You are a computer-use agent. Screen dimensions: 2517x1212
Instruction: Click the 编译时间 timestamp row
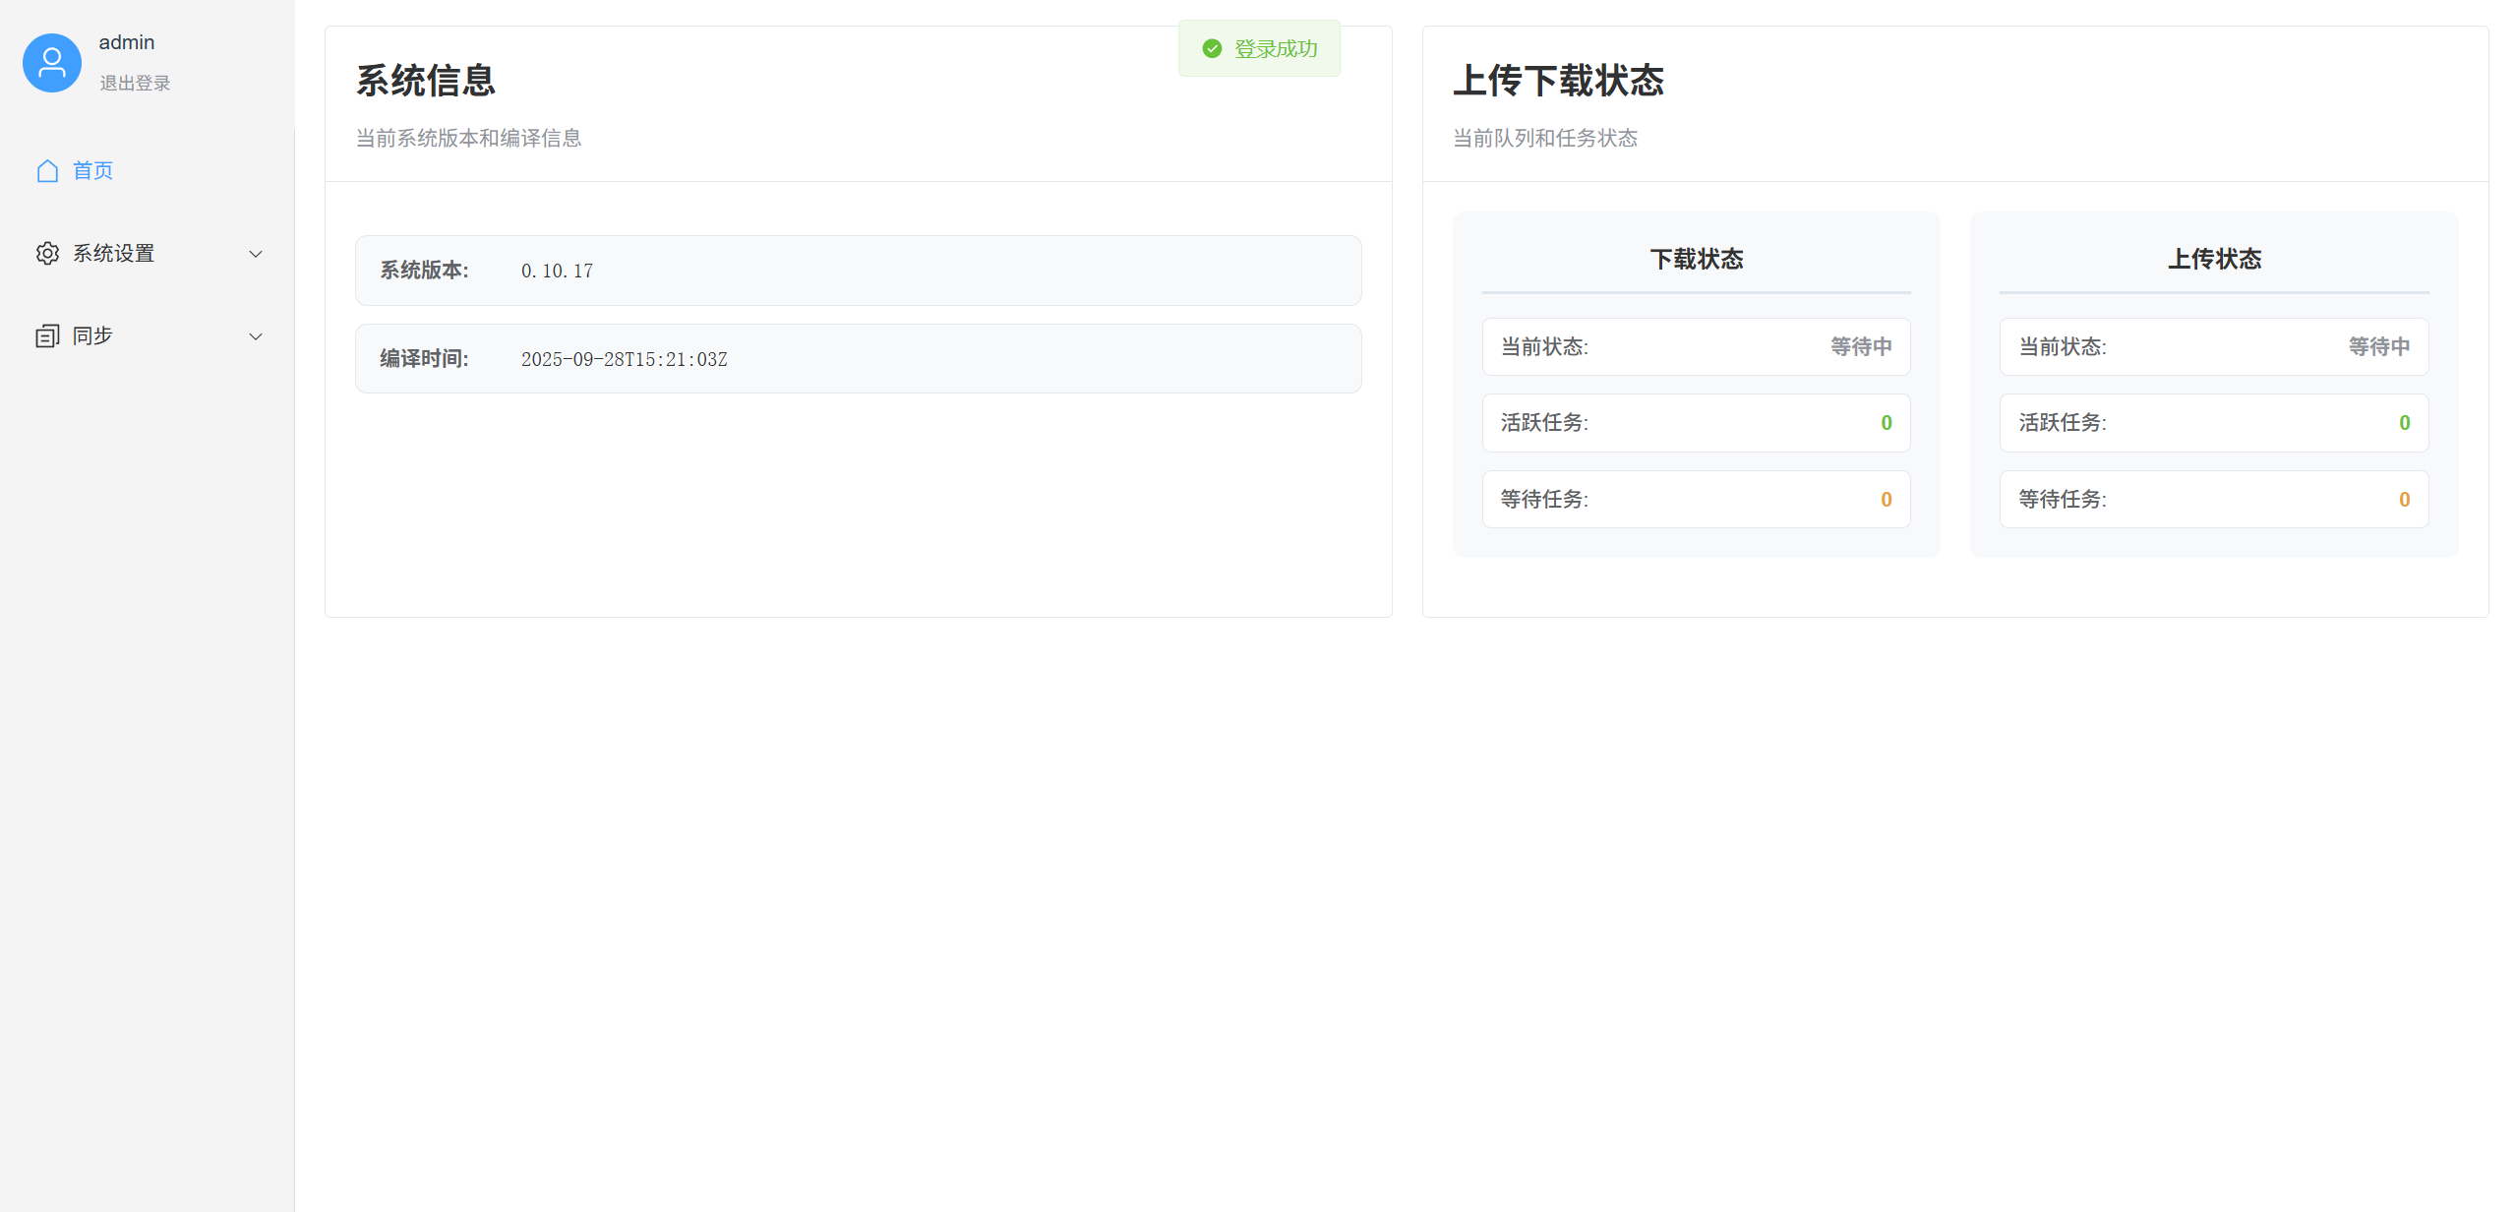tap(858, 359)
